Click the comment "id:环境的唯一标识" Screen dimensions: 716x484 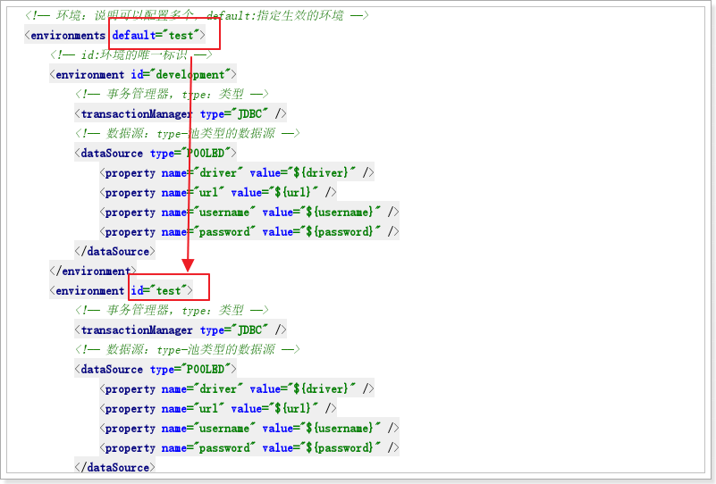131,55
